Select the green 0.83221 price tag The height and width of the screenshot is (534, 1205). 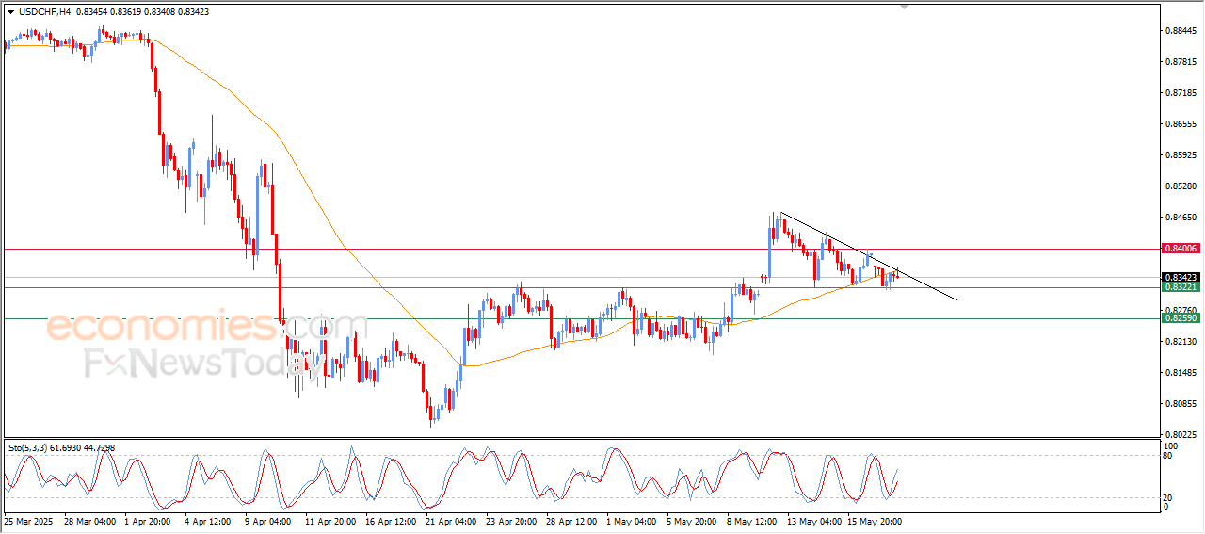1180,287
